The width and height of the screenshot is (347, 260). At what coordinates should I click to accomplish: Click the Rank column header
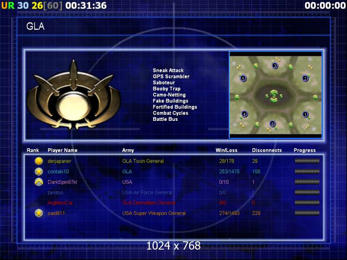tap(33, 150)
